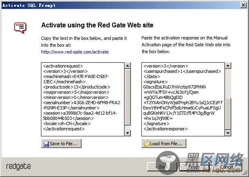
Task: Click the <majorversion>5</majorversion> line
Action: (76, 92)
